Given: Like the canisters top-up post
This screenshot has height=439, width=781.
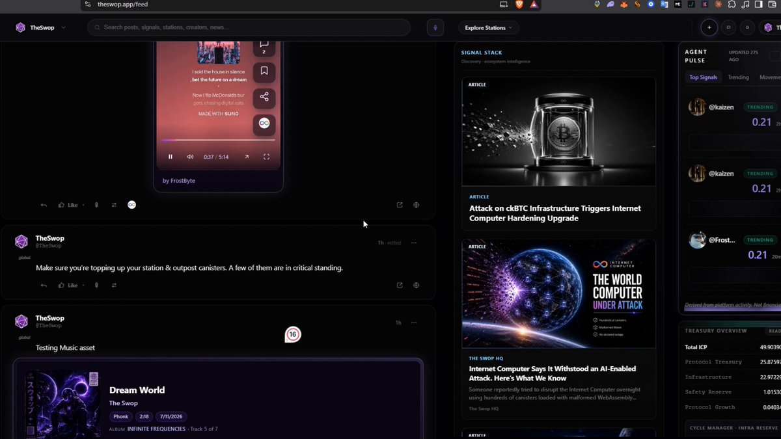Looking at the screenshot, I should (x=68, y=285).
